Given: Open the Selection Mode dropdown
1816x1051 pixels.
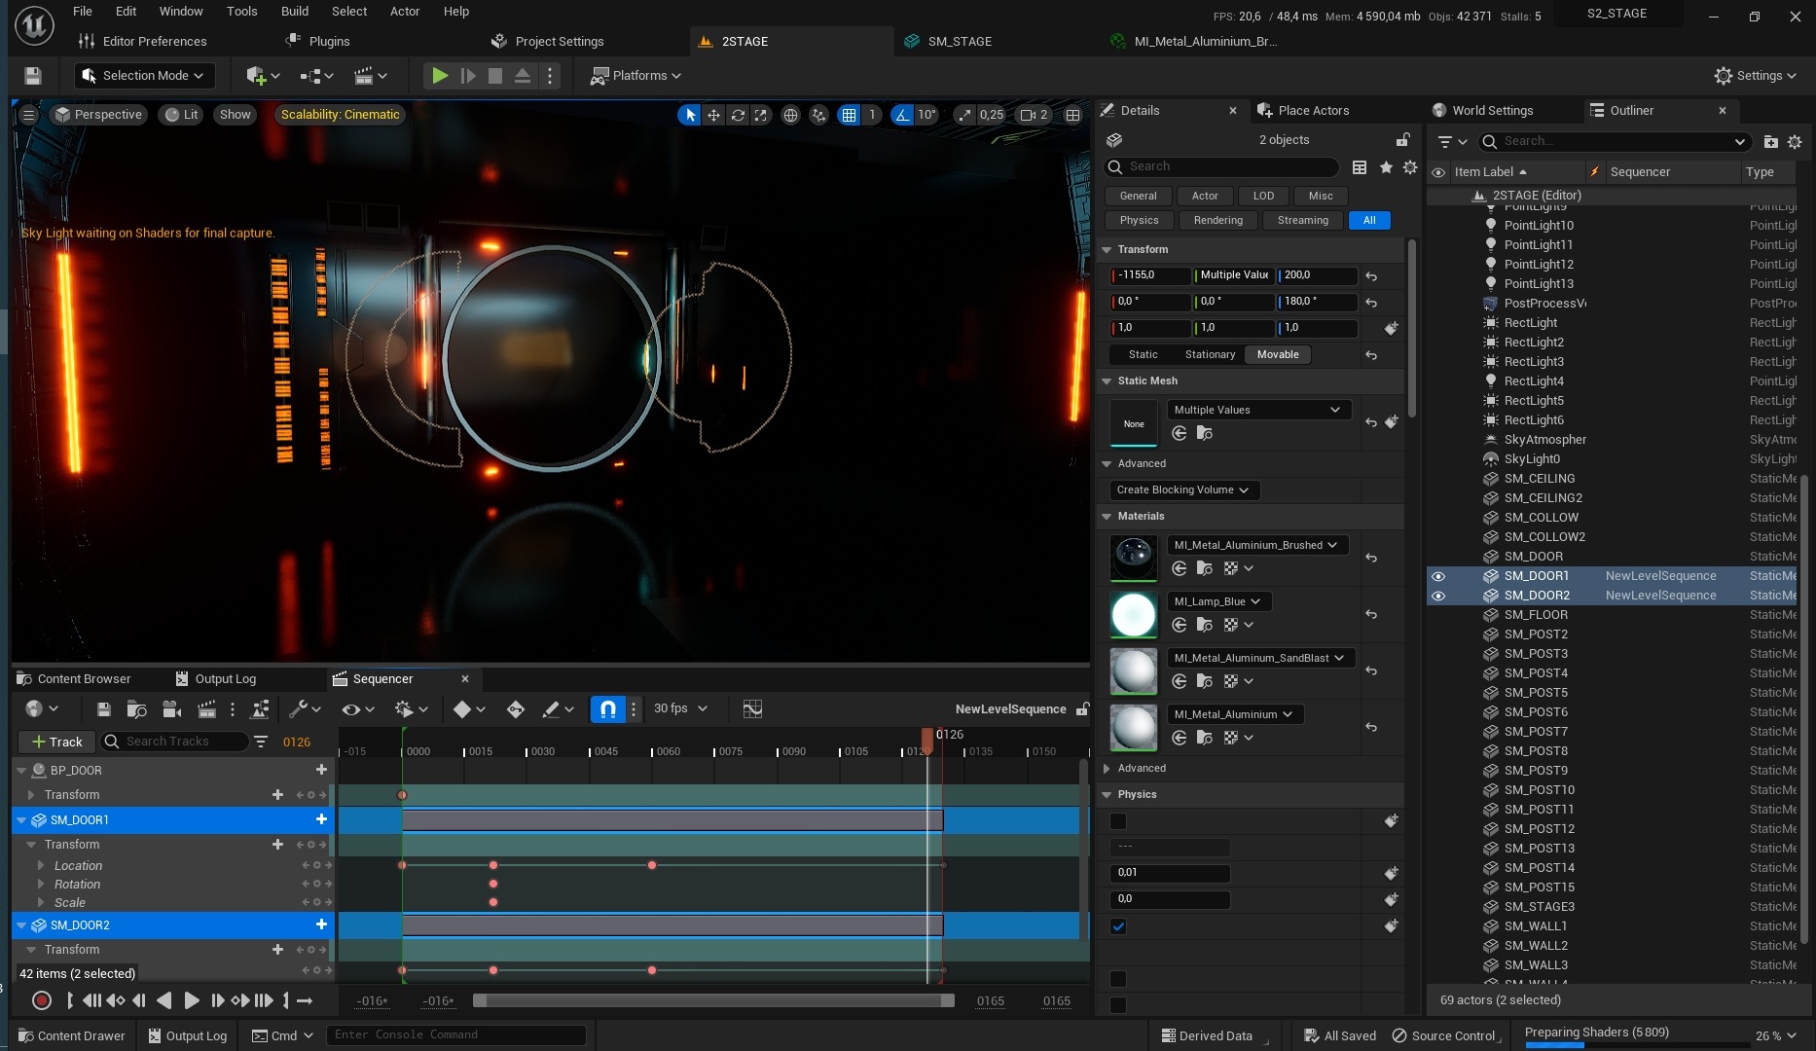Looking at the screenshot, I should pos(143,76).
